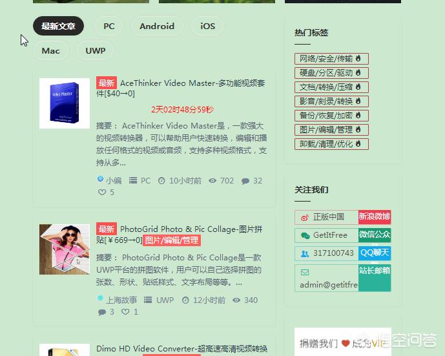Click the comment bubble icon beside 3
The image size is (445, 356).
102,312
